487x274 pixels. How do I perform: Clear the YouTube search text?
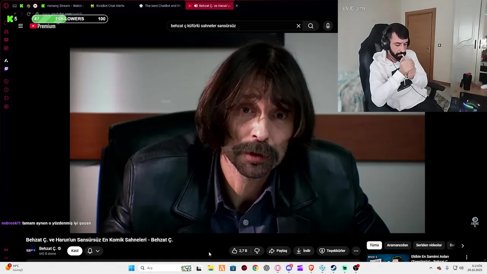[x=299, y=26]
